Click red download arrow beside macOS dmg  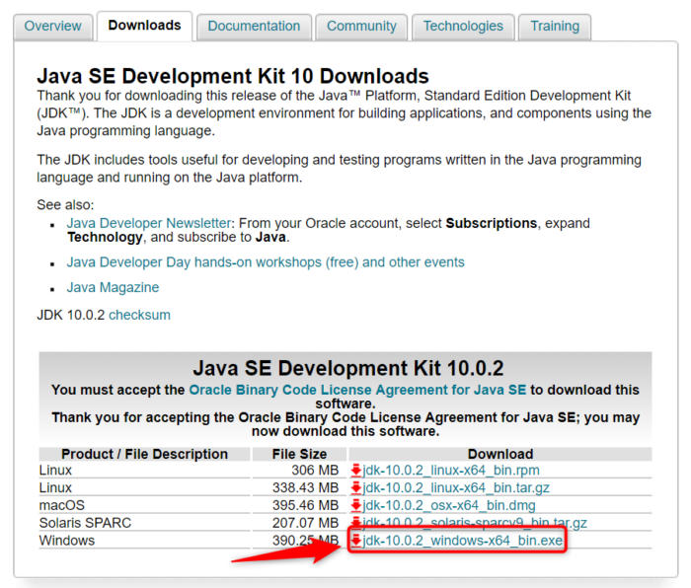tap(356, 506)
